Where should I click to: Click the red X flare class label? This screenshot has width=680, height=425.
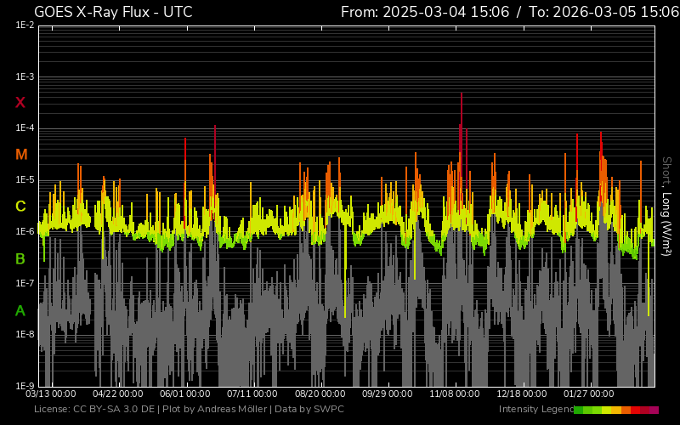coord(20,103)
